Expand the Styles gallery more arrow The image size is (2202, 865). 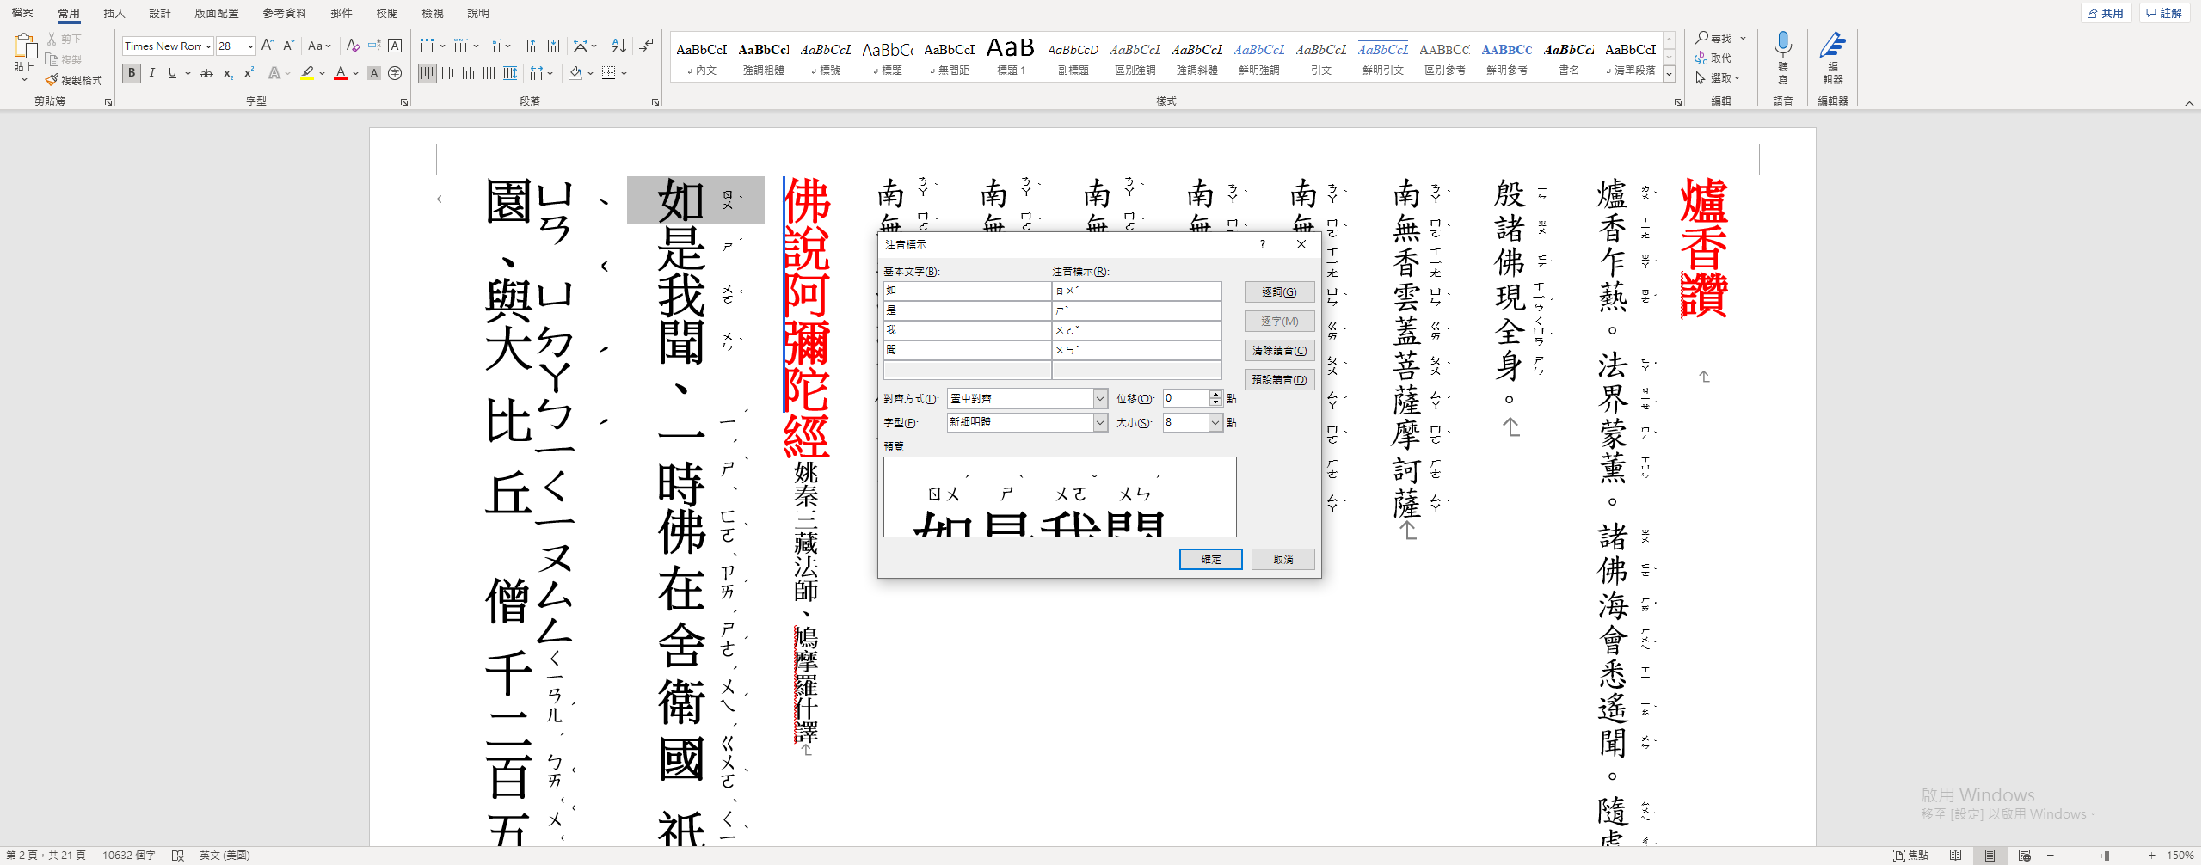[1669, 74]
